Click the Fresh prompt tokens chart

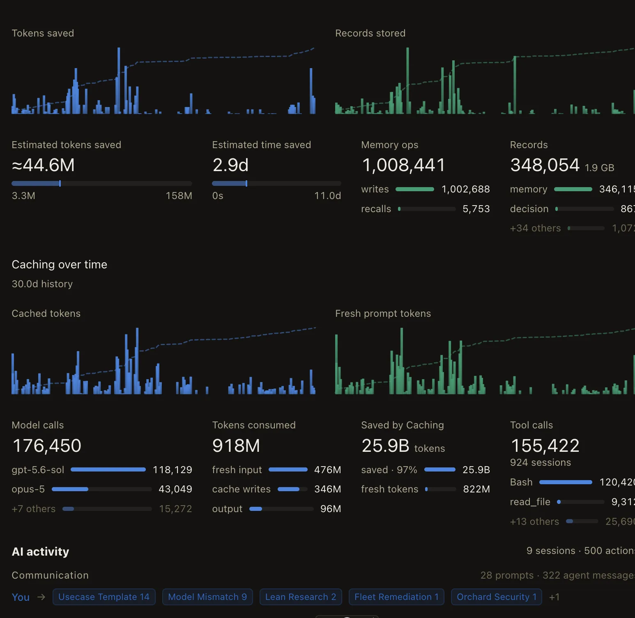point(485,361)
